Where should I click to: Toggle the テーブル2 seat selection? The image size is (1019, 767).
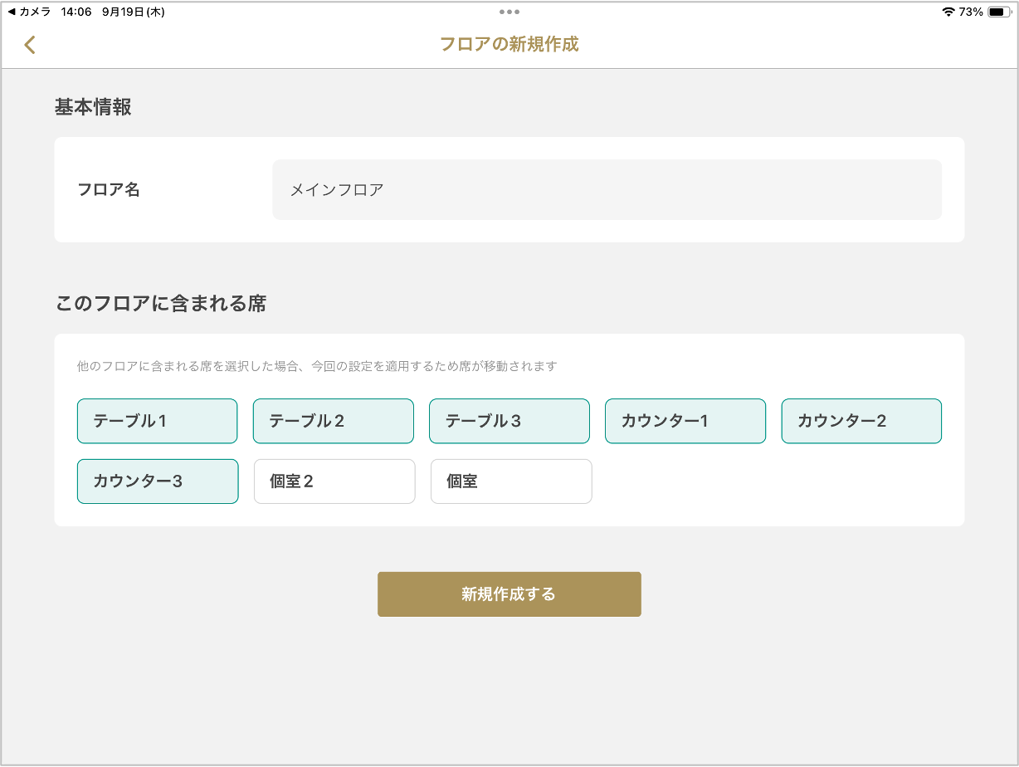[x=333, y=421]
